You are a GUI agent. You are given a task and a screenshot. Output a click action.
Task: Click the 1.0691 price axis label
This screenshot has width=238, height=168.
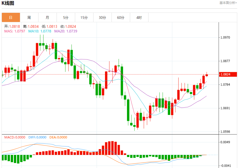pos(225,108)
